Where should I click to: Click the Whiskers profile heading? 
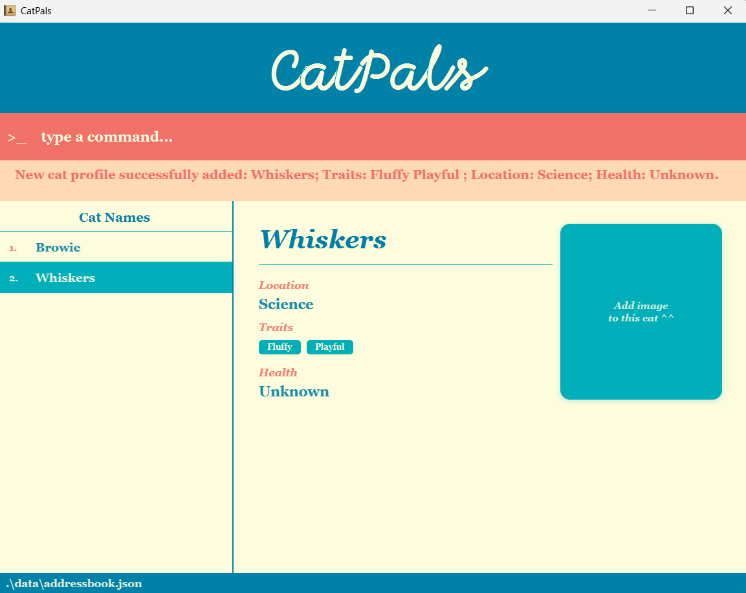click(x=323, y=239)
